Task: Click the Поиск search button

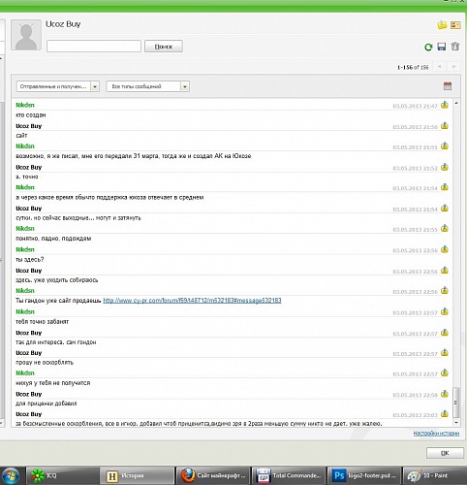Action: point(164,47)
